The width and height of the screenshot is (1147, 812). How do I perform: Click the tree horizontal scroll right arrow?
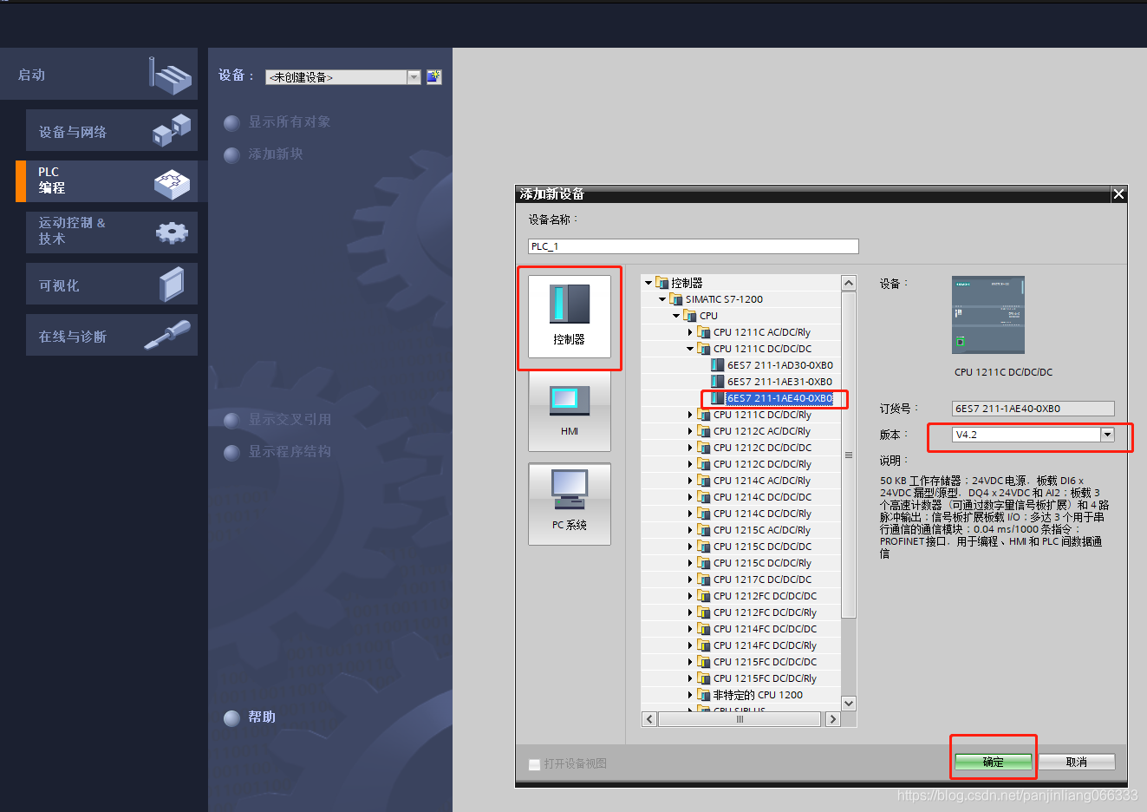[x=833, y=719]
